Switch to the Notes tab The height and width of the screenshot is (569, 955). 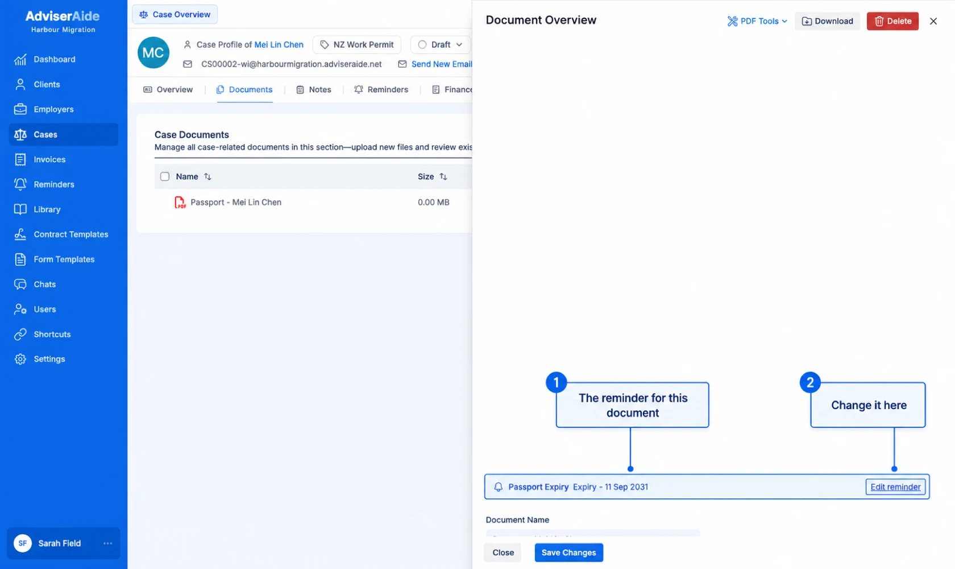[x=314, y=89]
